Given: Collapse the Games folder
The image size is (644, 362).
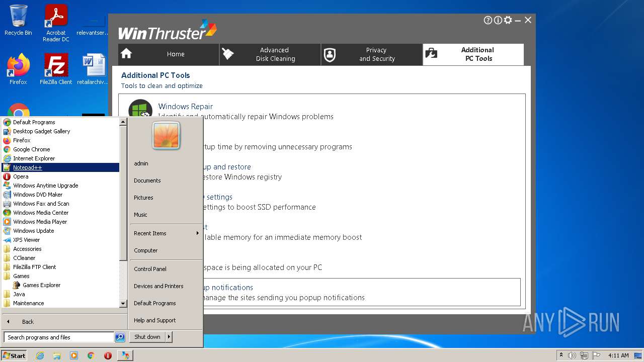Looking at the screenshot, I should 21,276.
